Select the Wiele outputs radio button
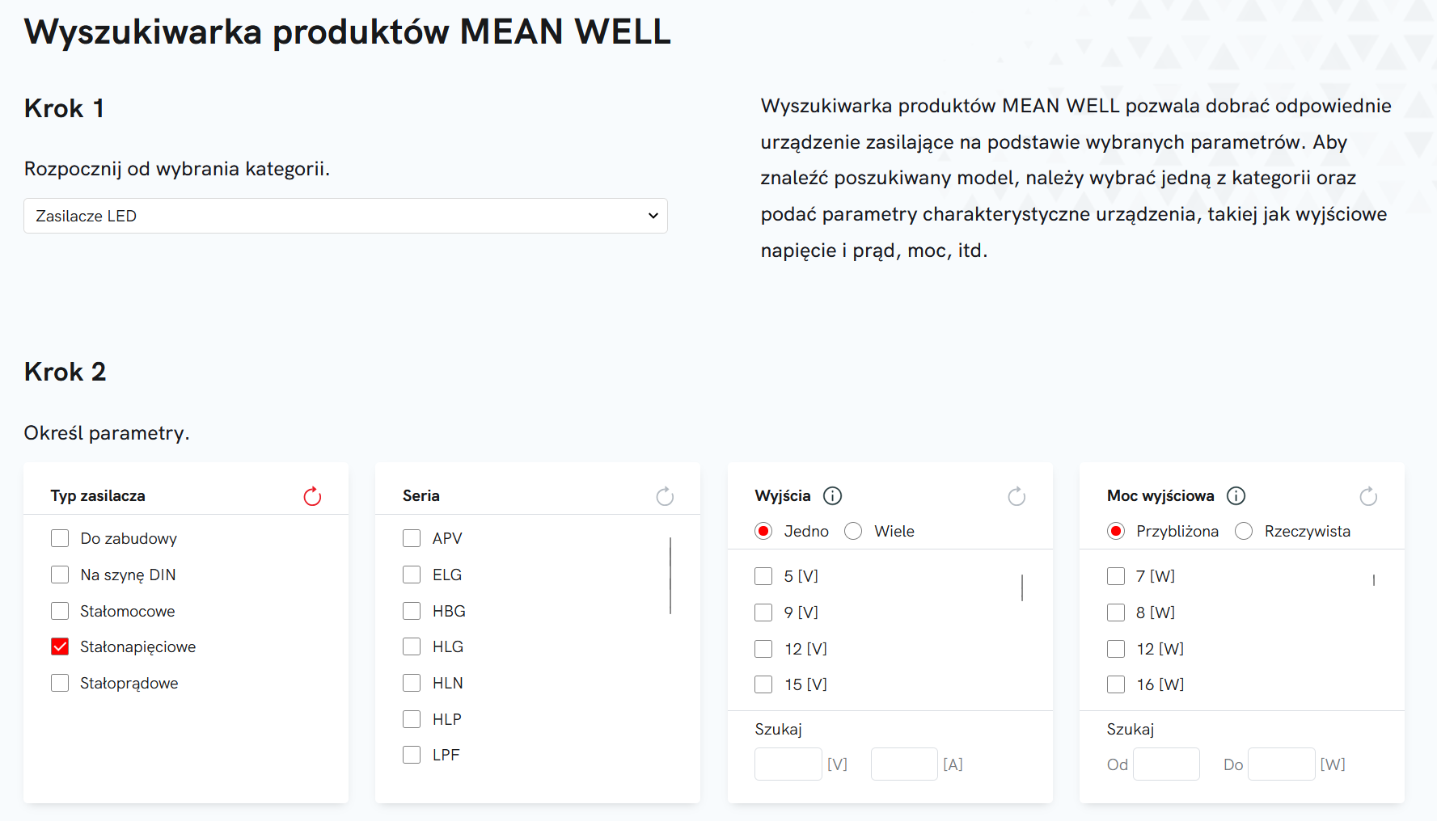 point(853,531)
